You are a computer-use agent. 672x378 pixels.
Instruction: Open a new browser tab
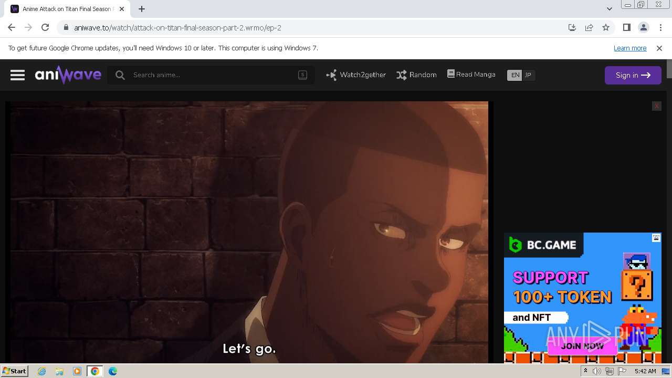click(x=142, y=9)
